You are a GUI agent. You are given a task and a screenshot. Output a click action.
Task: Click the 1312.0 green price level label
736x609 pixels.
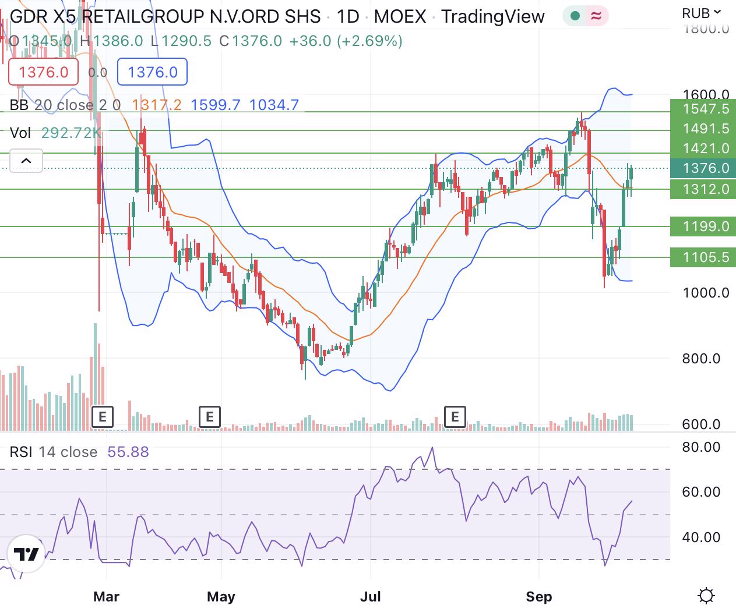pyautogui.click(x=702, y=189)
